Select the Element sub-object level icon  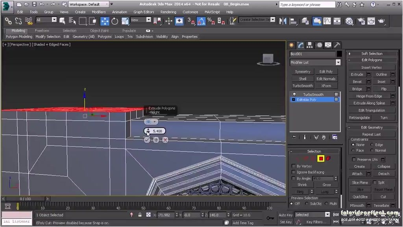tap(328, 158)
